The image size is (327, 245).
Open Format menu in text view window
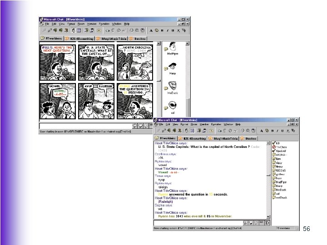(184, 124)
